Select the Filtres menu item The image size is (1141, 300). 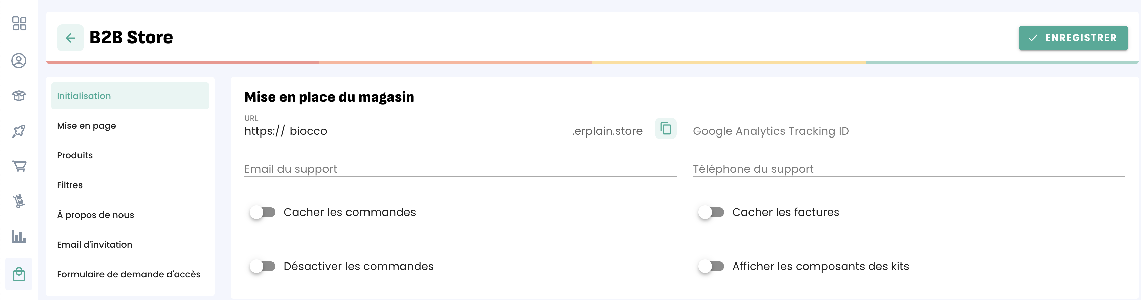70,185
